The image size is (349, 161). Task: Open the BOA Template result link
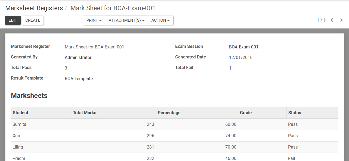(79, 78)
